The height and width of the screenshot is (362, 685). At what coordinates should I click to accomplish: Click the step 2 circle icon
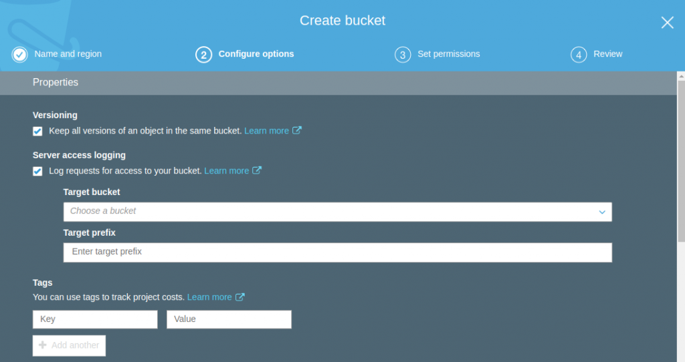point(203,55)
